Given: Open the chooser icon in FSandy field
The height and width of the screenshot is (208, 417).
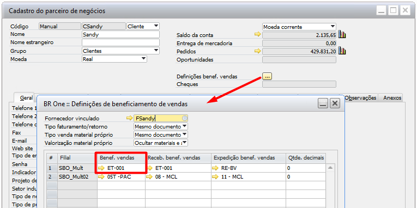Looking at the screenshot, I should [x=185, y=118].
